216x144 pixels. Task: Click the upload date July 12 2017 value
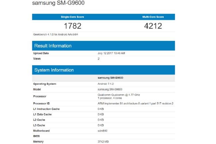[x=111, y=53]
